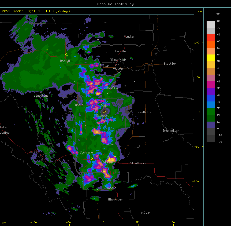
Task: Select the blue 36-33 dBZ legend swatch
Action: 211,98
